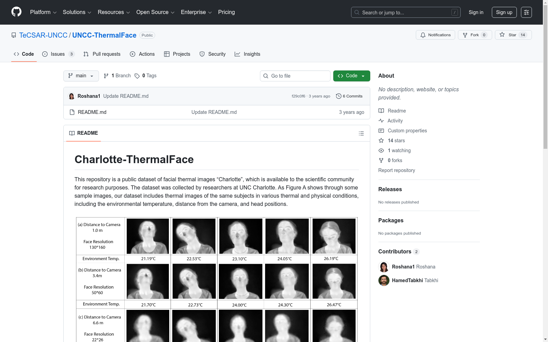The height and width of the screenshot is (342, 548).
Task: View the 1 Branch link
Action: pos(117,76)
